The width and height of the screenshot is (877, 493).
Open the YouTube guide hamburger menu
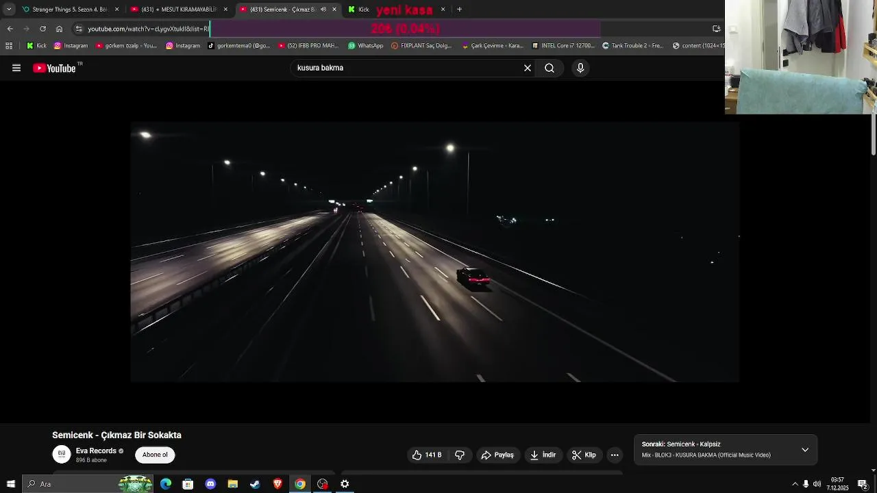pyautogui.click(x=16, y=68)
